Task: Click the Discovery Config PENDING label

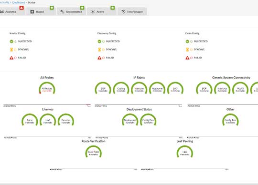Action: (111, 50)
